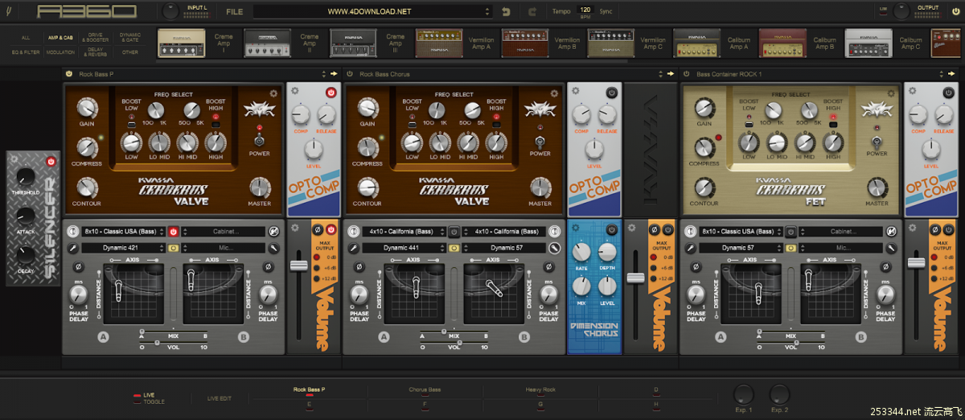Screen dimensions: 965x420
Task: Click the undo arrow next to the preset name
Action: (x=506, y=12)
